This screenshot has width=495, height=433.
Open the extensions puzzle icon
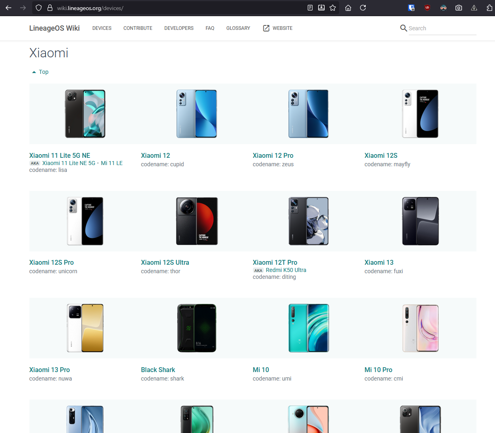[x=490, y=8]
